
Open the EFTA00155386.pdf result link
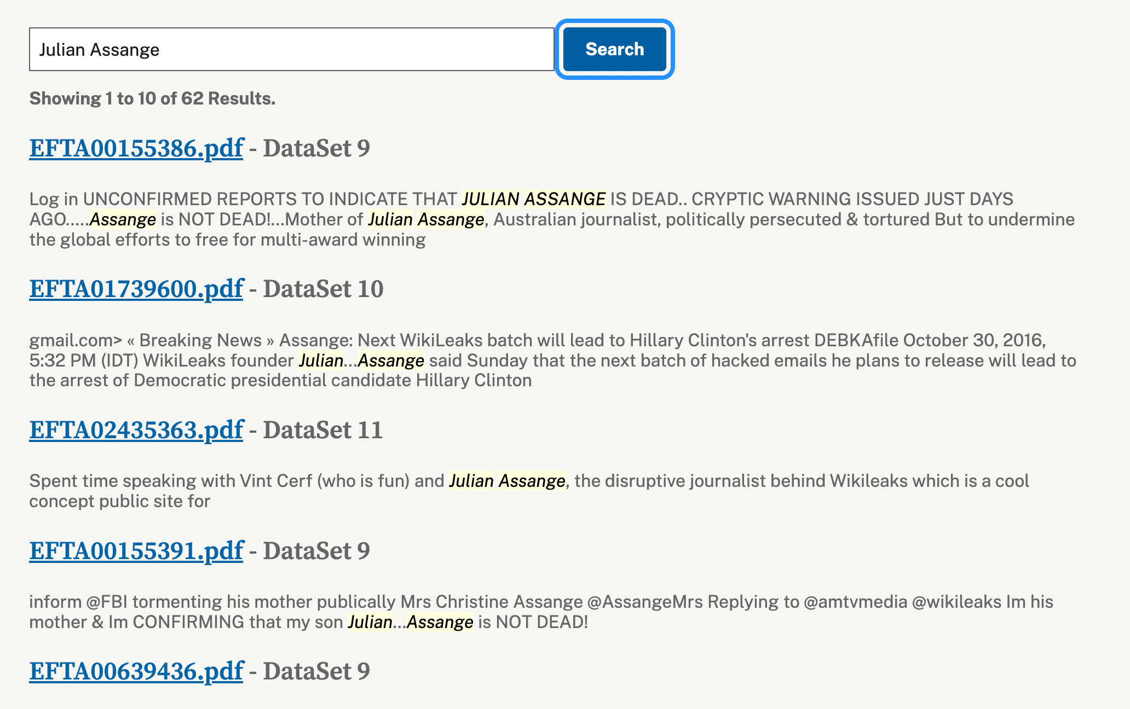pos(136,148)
